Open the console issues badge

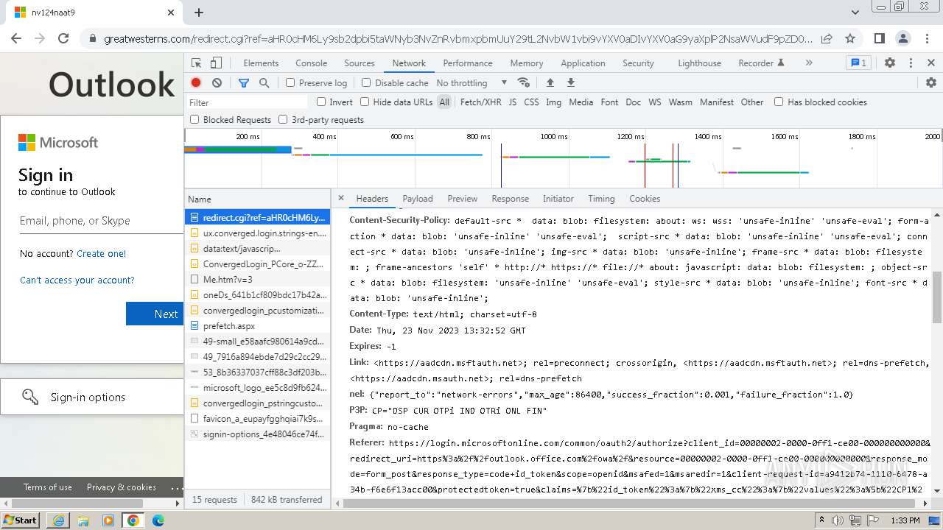[858, 63]
